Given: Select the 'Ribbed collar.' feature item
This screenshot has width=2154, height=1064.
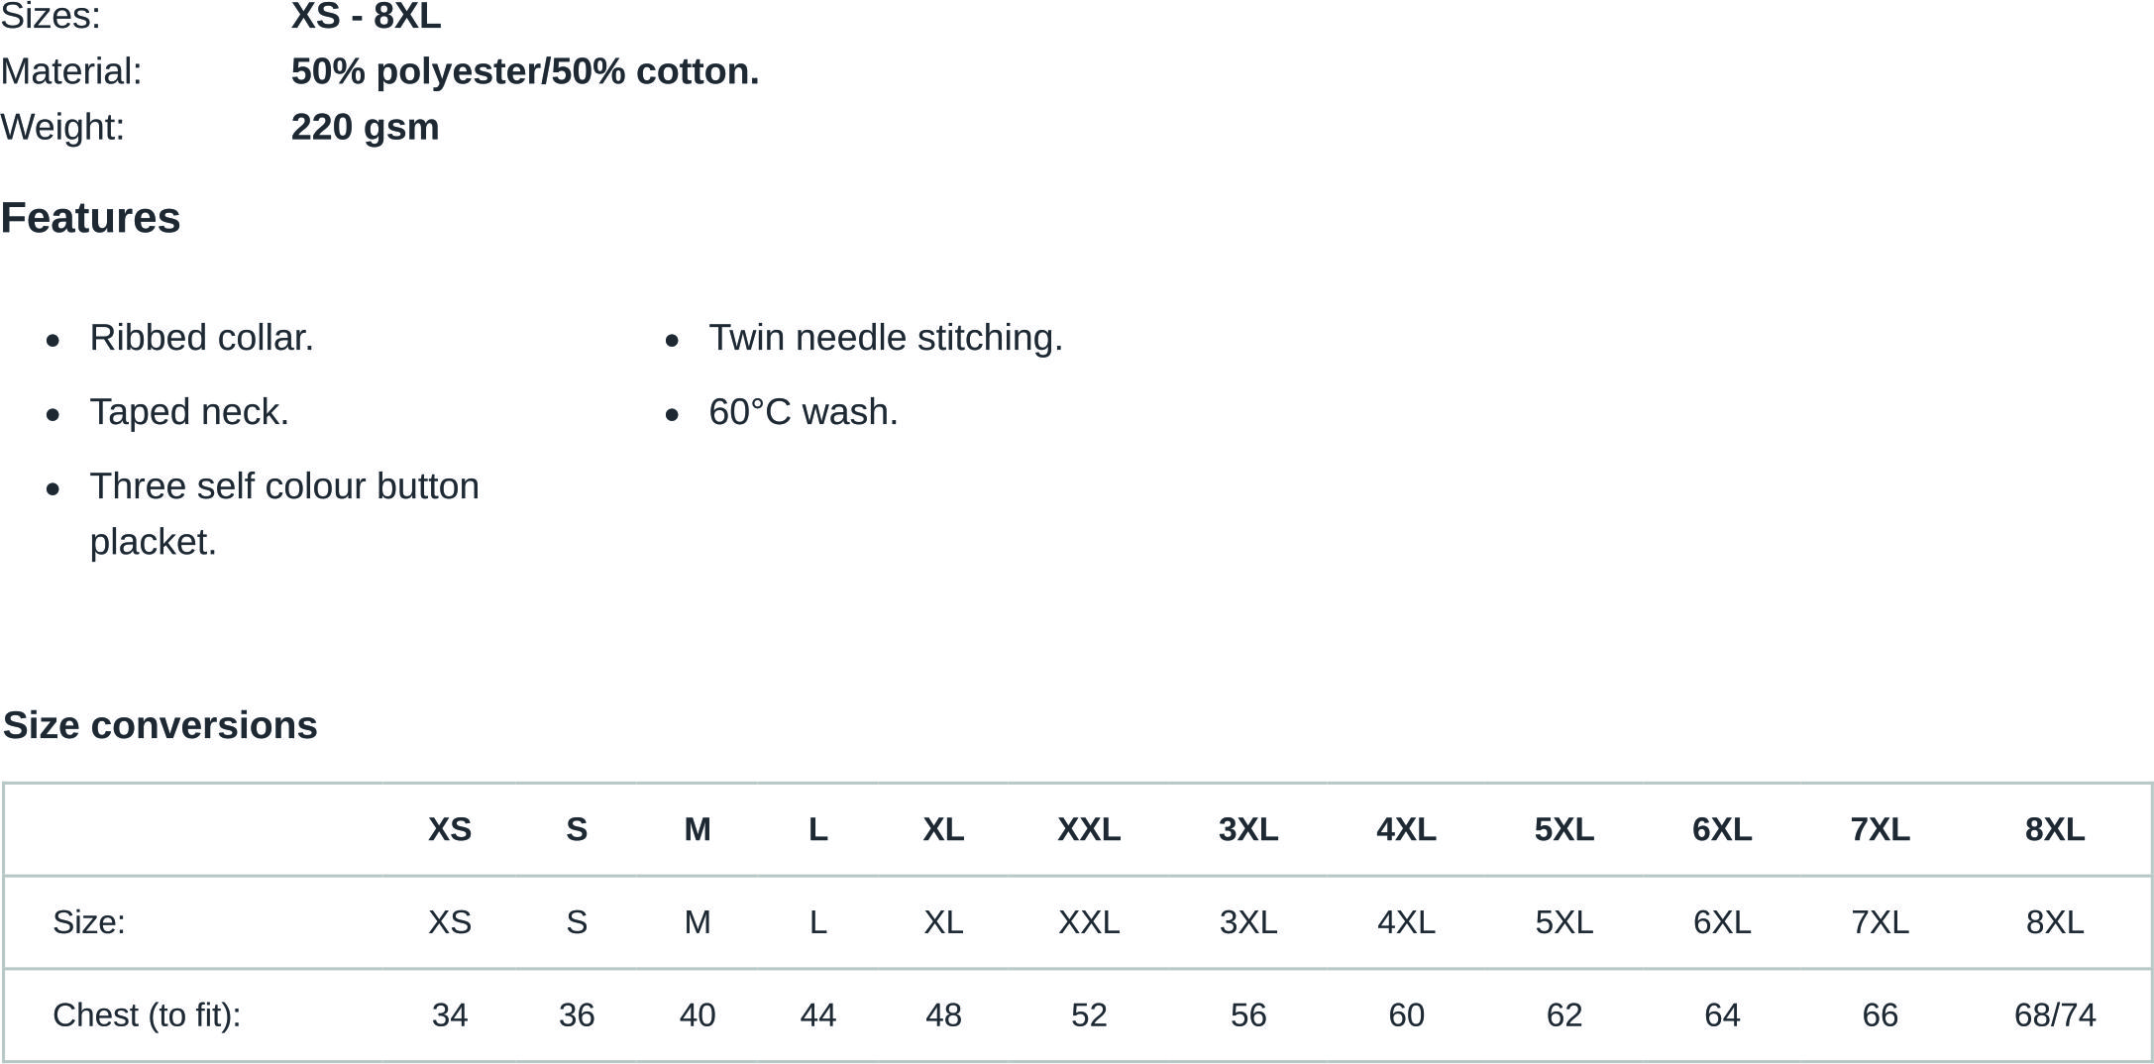Looking at the screenshot, I should 201,338.
